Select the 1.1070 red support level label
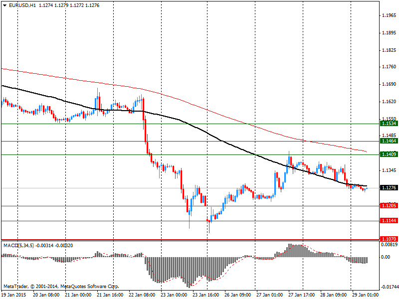 coord(389,239)
